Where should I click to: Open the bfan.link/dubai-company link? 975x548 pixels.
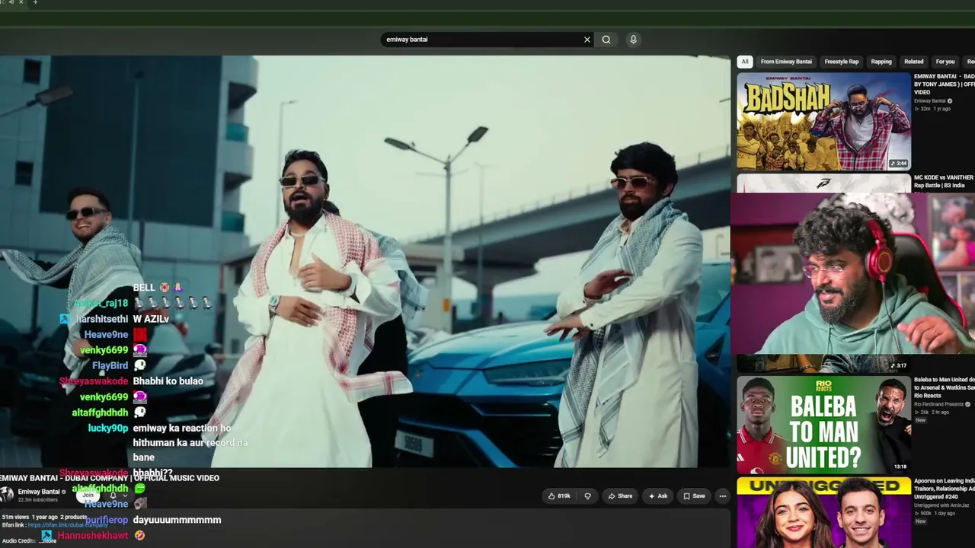(x=68, y=525)
